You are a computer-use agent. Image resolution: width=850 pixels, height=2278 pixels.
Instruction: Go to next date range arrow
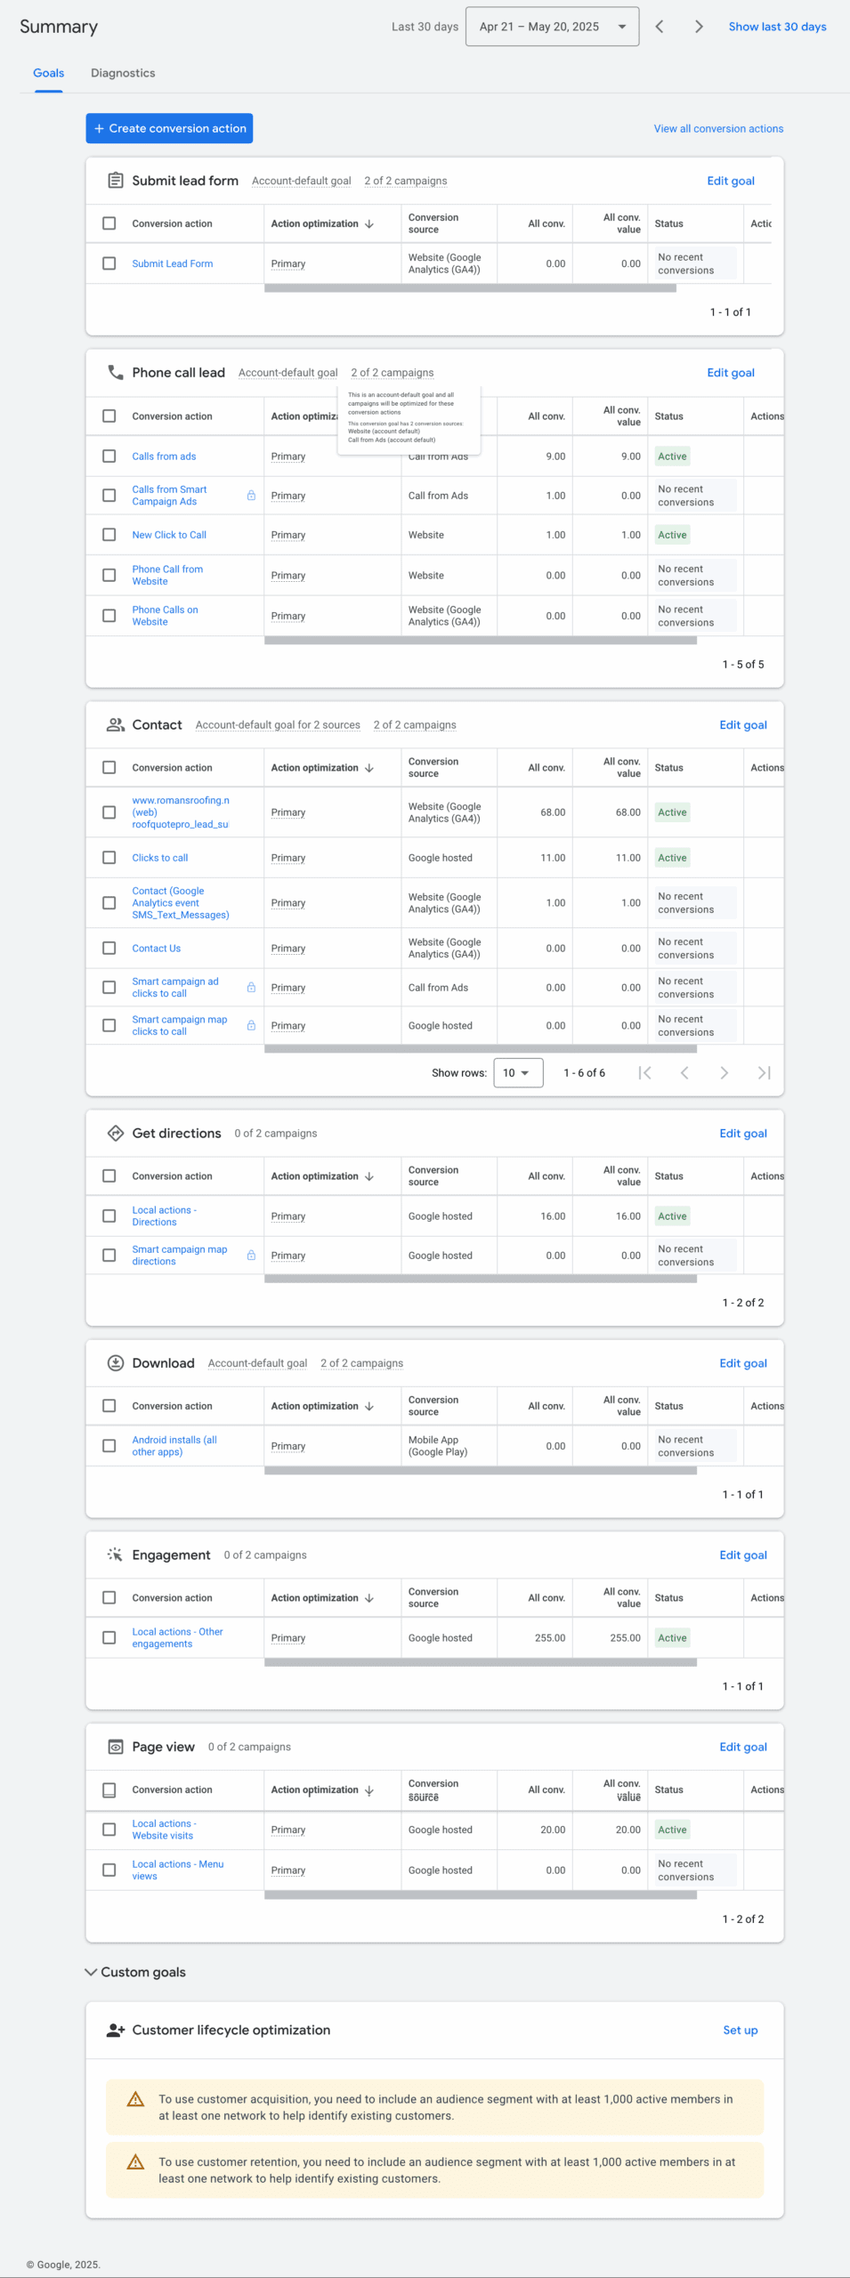click(x=699, y=27)
